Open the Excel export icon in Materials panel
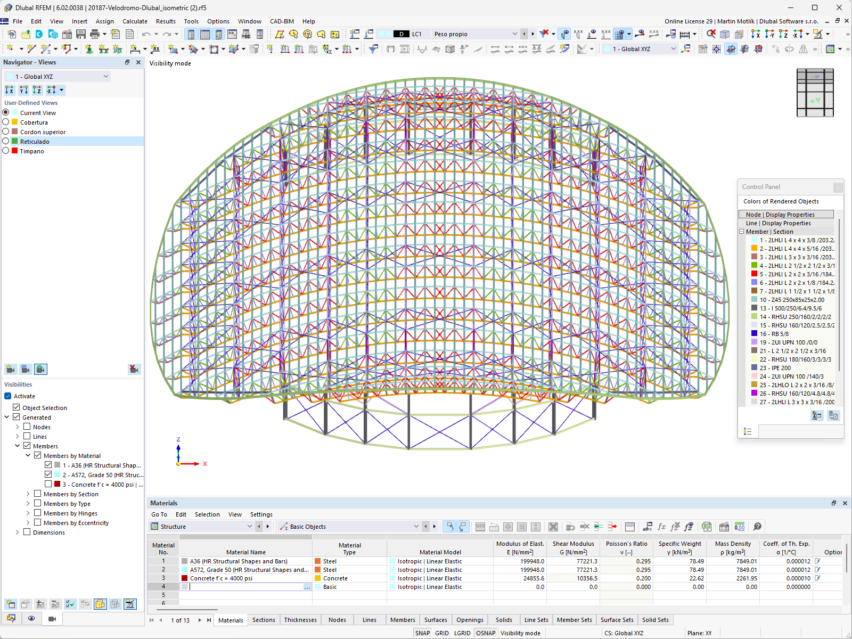Viewport: 852px width, 639px height. coord(707,527)
